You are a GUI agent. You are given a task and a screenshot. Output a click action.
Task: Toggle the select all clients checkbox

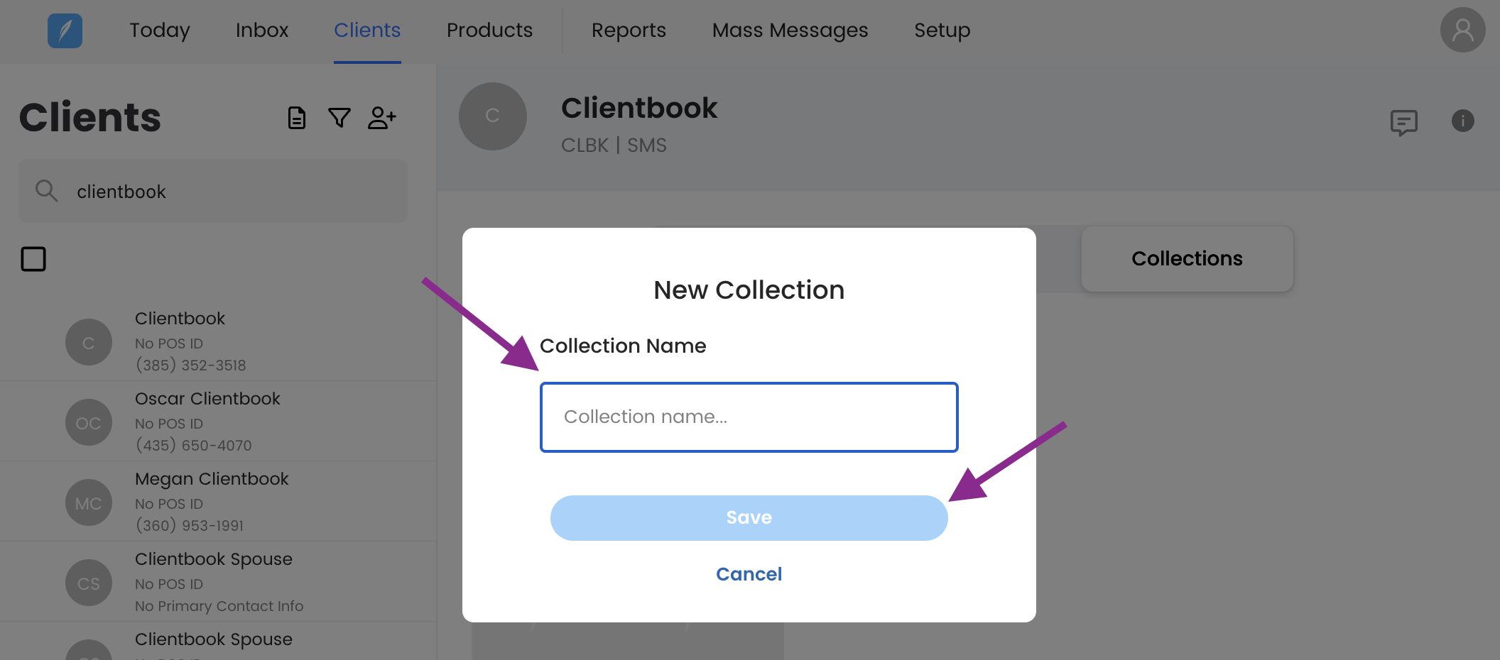coord(33,259)
